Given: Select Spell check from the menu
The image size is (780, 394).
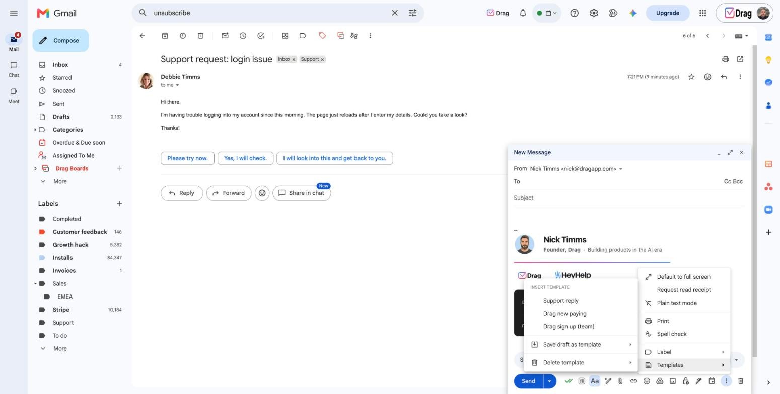Looking at the screenshot, I should coord(684,334).
